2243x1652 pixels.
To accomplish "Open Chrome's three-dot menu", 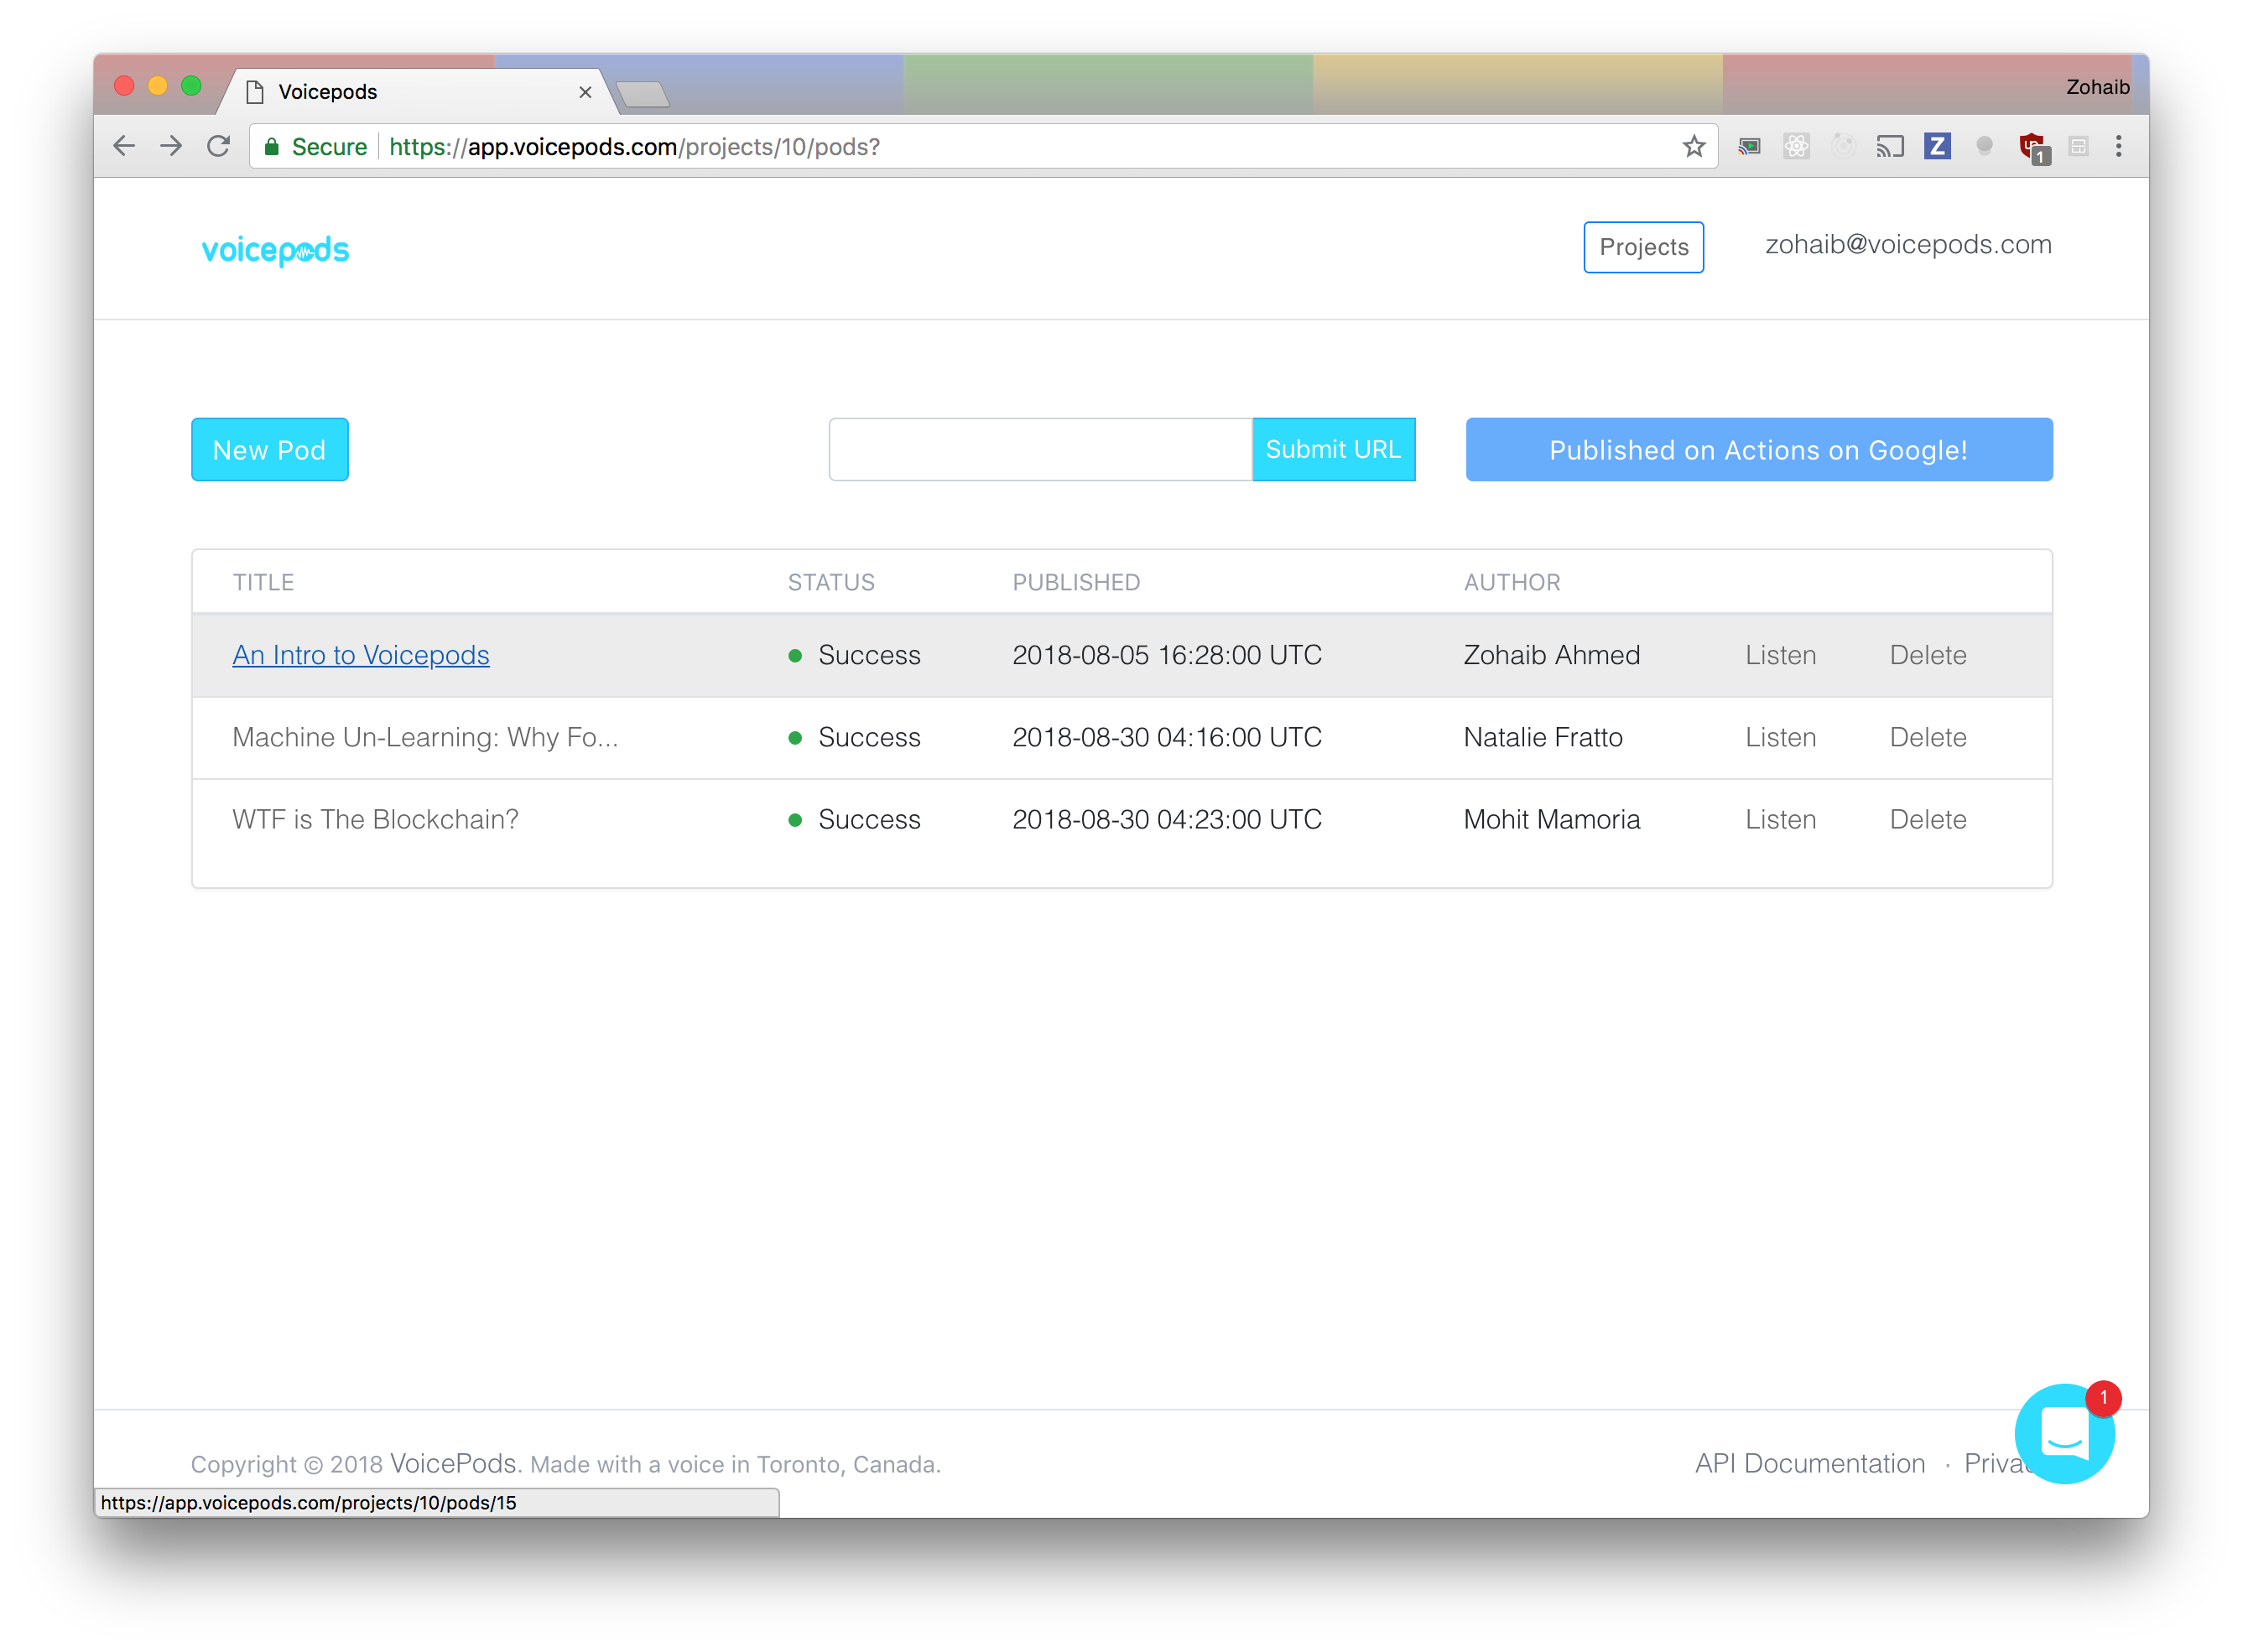I will (x=2118, y=146).
